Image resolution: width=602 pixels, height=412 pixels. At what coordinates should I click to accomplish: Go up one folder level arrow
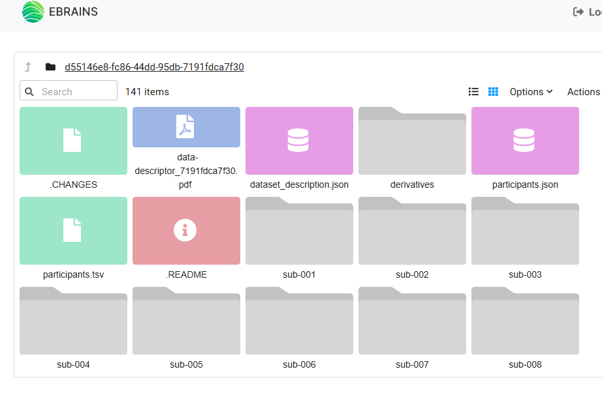[27, 67]
